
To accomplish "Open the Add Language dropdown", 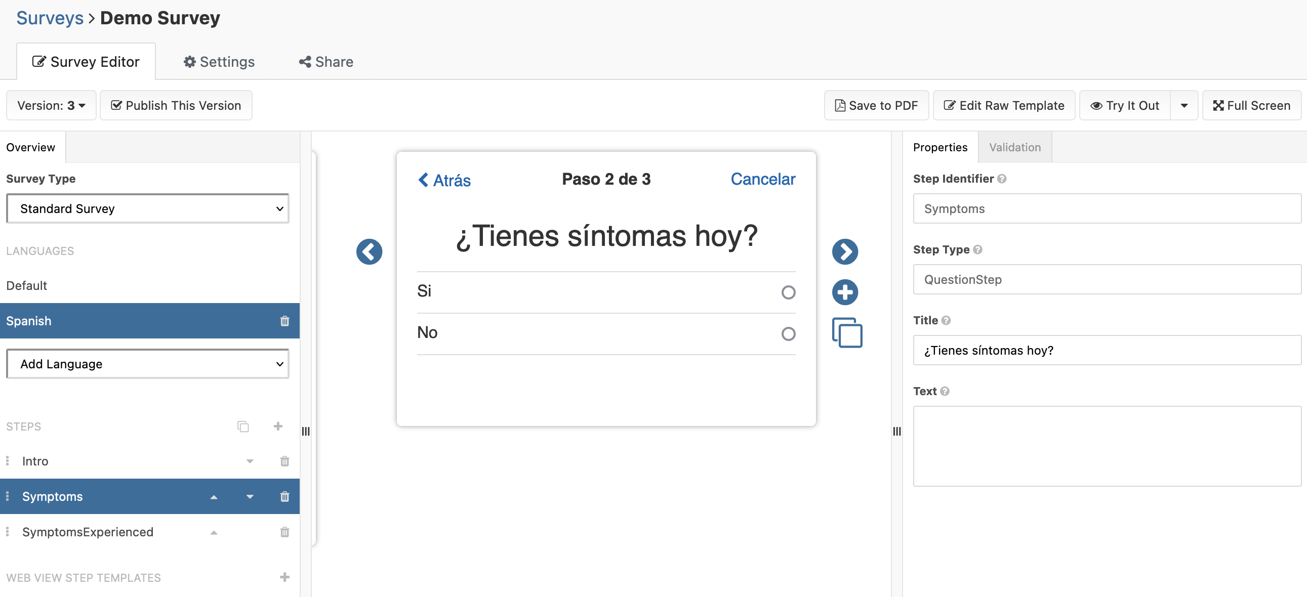I will point(148,364).
